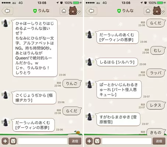Expand the chevron menu beside bear in right header
Image resolution: width=167 pixels, height=147 pixels.
(163, 12)
